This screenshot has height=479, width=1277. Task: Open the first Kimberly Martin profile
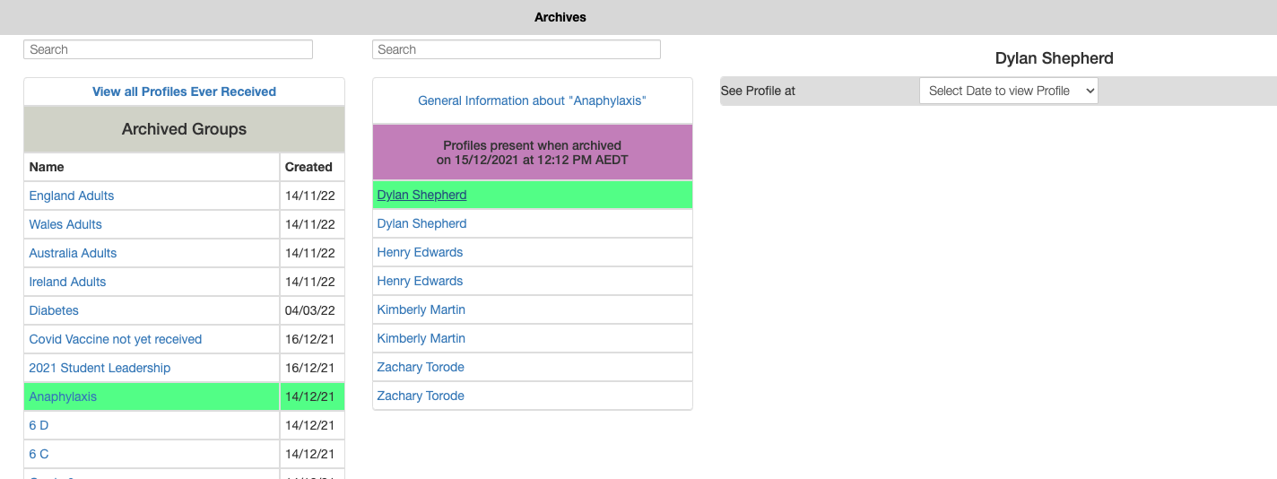421,309
